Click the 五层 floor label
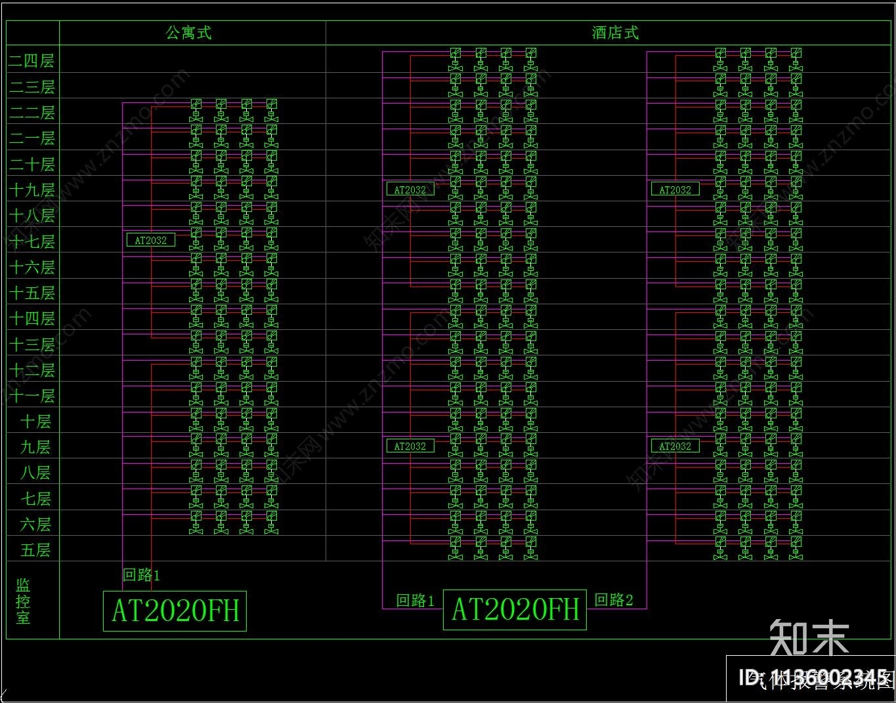 coord(35,550)
